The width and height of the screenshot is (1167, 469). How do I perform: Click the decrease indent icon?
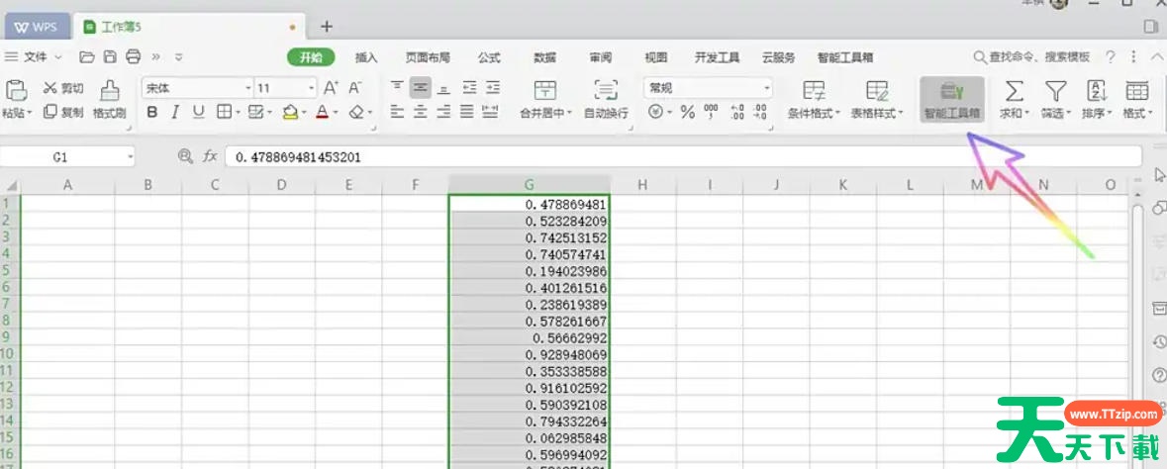point(469,88)
